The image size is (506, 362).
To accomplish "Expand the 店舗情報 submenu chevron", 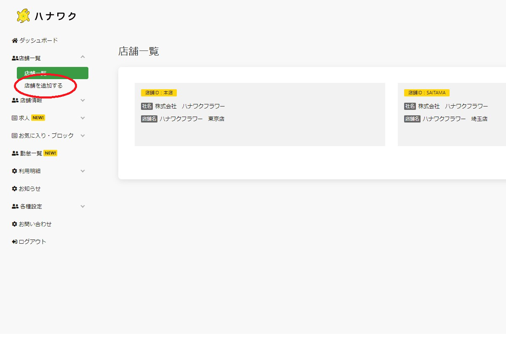I will (83, 101).
